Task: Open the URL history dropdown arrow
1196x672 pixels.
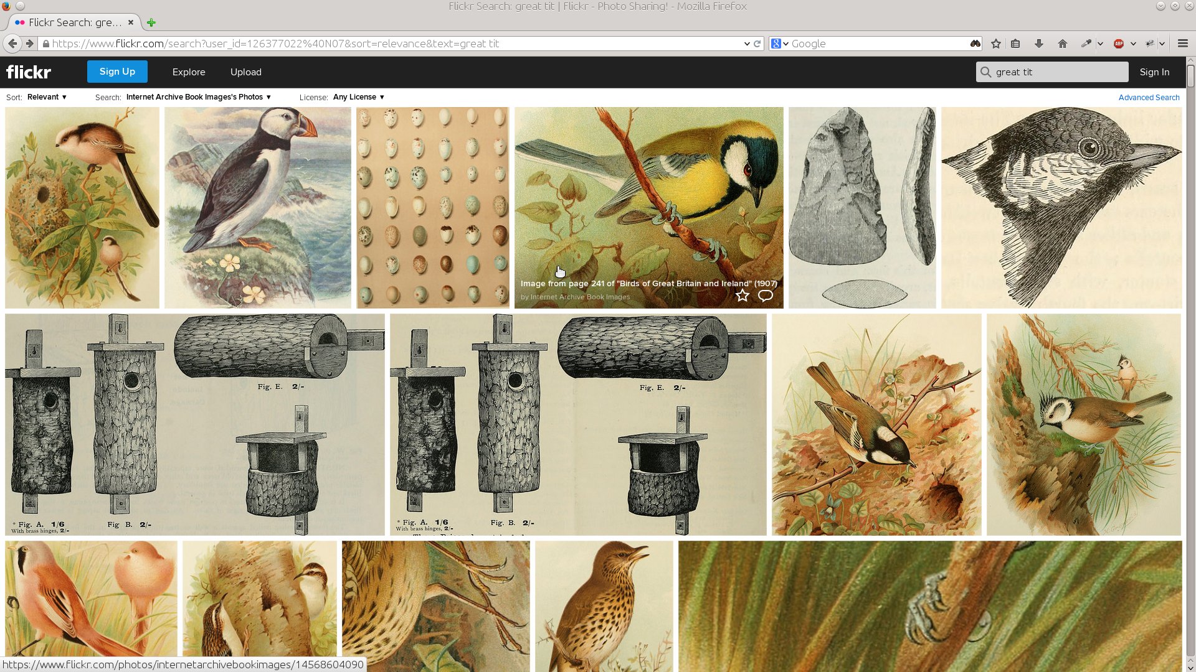Action: point(747,44)
